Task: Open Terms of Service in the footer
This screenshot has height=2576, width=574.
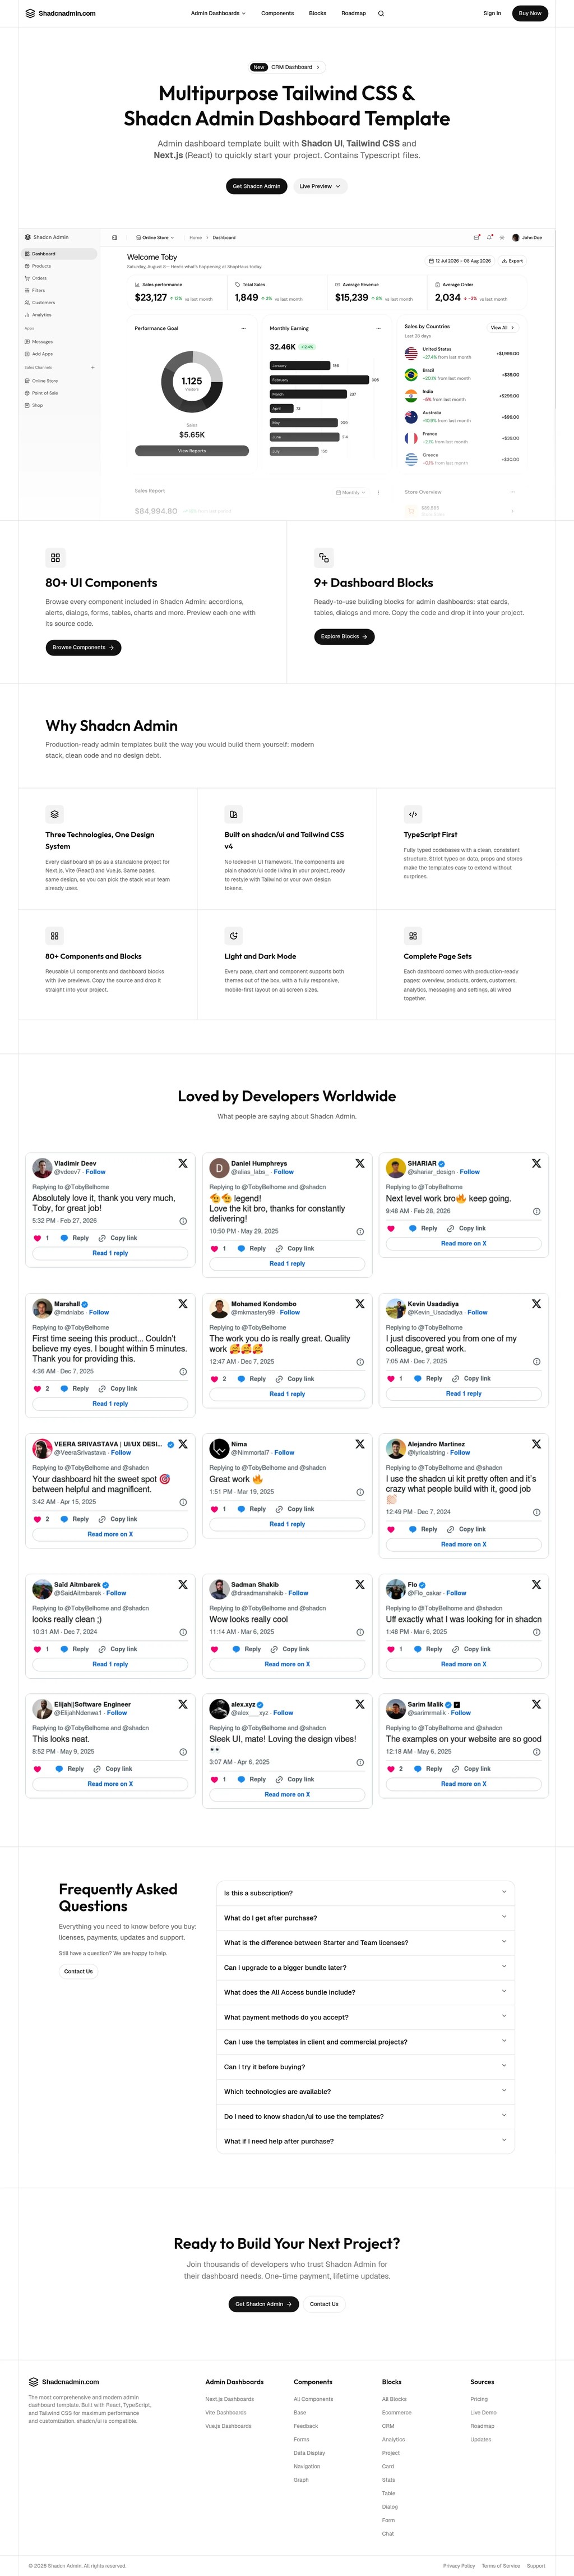Action: pos(500,2565)
